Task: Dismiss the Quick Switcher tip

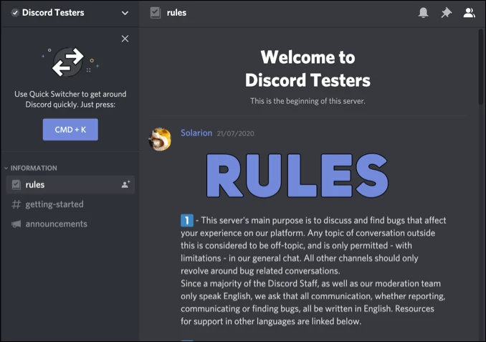Action: click(125, 39)
